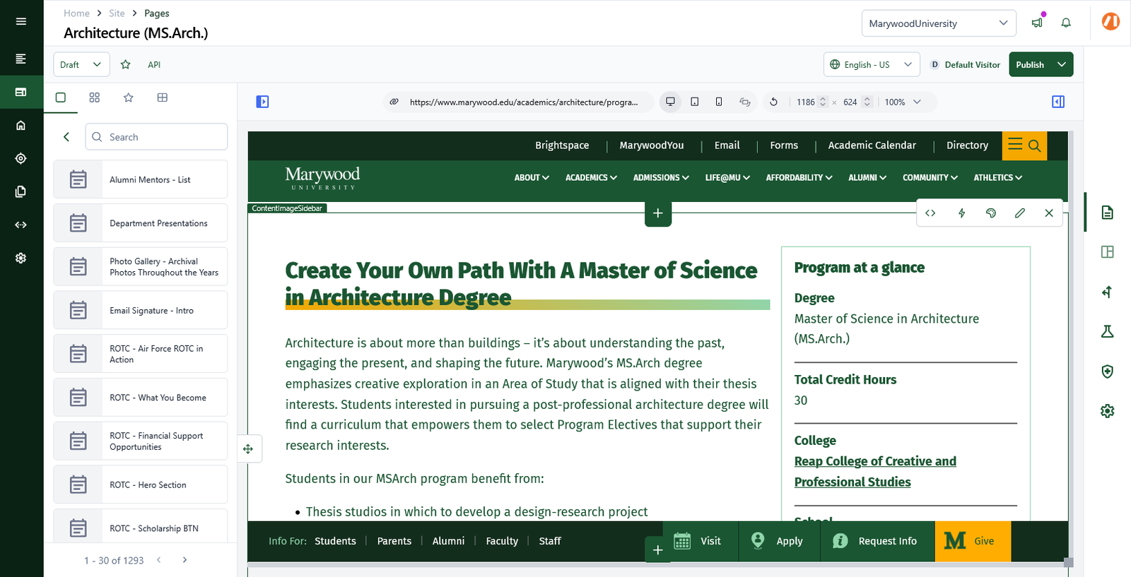Viewport: 1131px width, 577px height.
Task: Add a component with the top plus button
Action: pos(658,213)
